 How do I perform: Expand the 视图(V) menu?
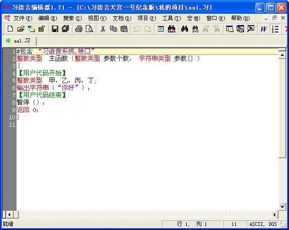(x=97, y=18)
